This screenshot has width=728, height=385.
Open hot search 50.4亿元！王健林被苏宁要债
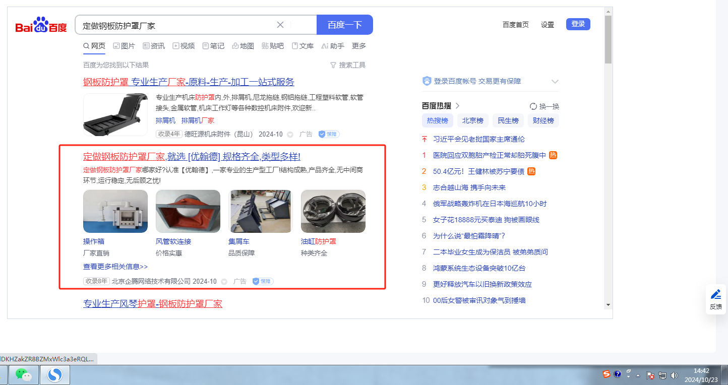coord(479,171)
